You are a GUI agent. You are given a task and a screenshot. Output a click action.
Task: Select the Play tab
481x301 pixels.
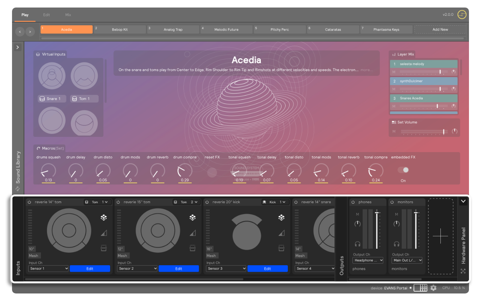coord(25,15)
